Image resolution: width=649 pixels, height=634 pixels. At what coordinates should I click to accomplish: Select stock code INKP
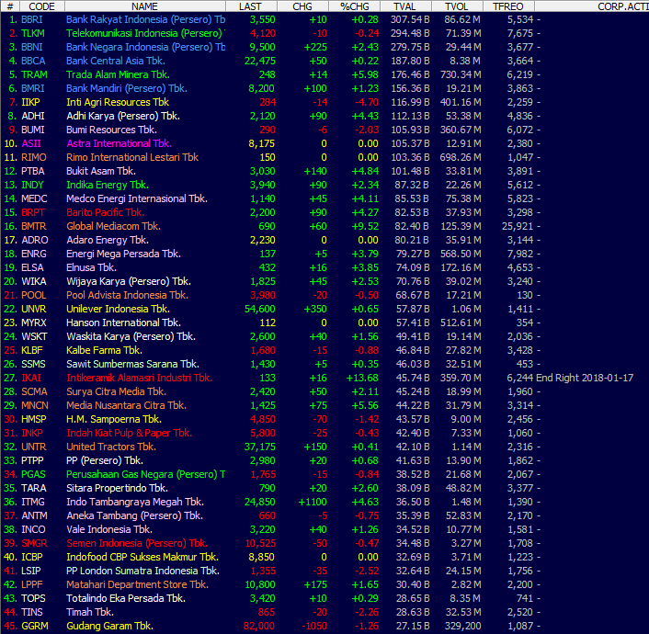pyautogui.click(x=32, y=433)
